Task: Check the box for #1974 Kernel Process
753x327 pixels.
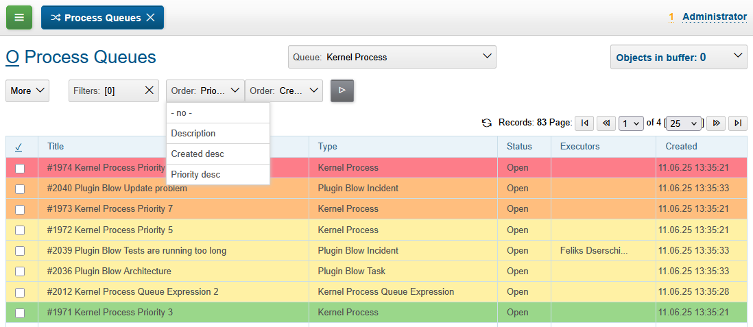Action: point(20,168)
